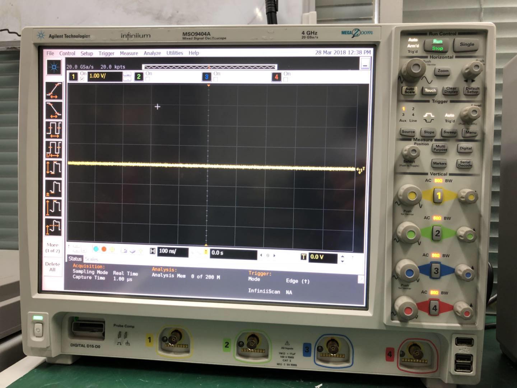Screen dimensions: 517x388
Task: Select the fall time measurement icon
Action: pyautogui.click(x=54, y=110)
